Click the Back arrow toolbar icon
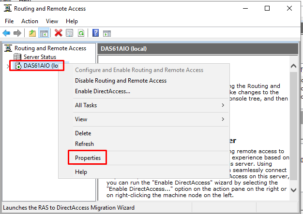The width and height of the screenshot is (303, 214). pyautogui.click(x=6, y=33)
